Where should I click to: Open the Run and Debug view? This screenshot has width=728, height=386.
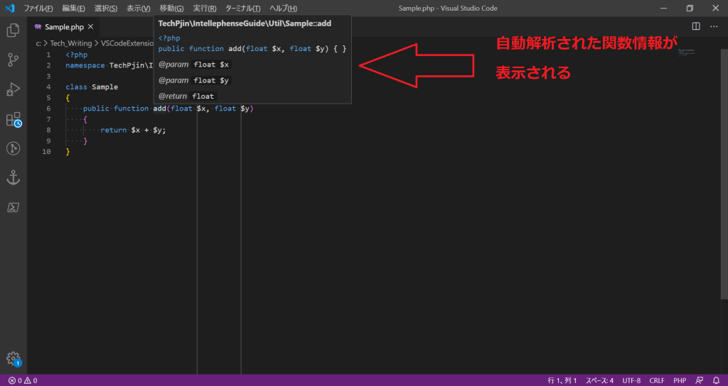pos(13,89)
